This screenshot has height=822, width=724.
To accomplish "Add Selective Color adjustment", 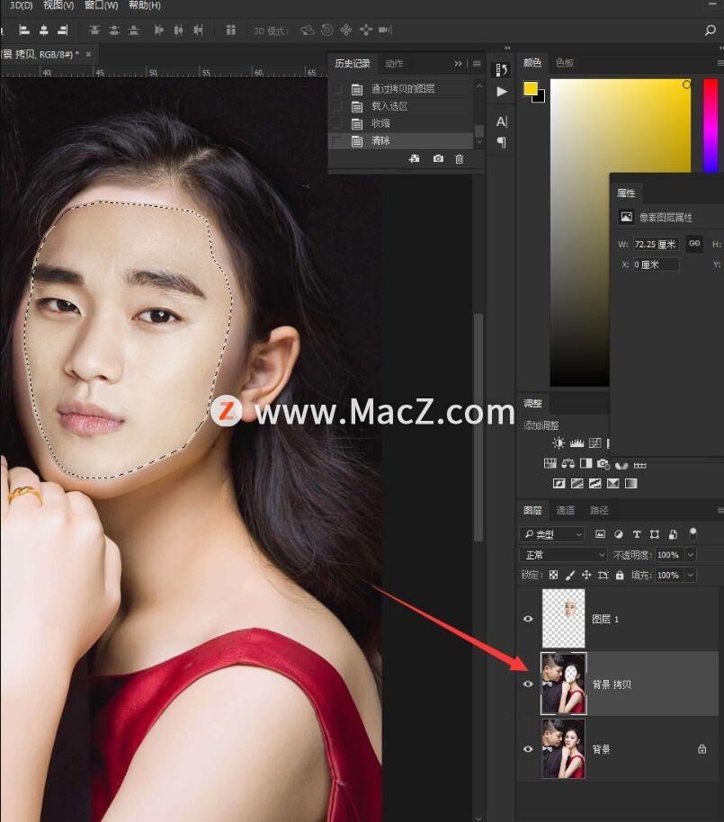I will click(612, 483).
